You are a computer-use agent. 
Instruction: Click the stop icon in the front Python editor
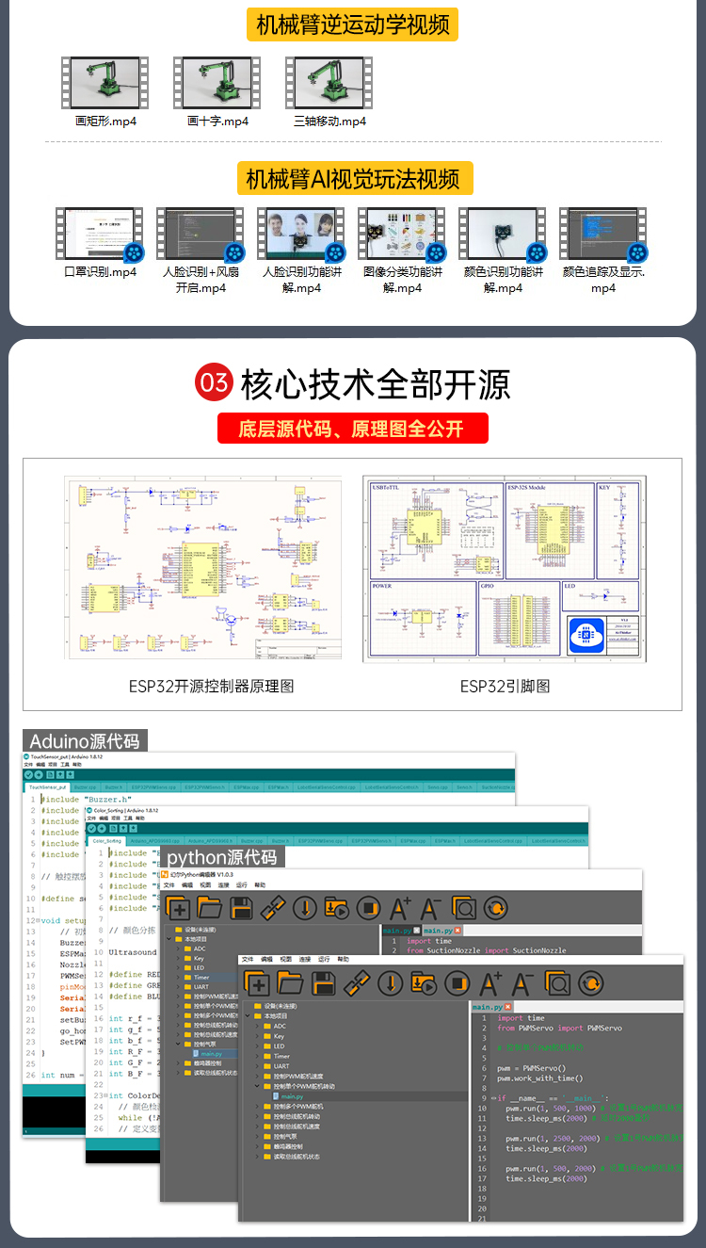point(457,984)
